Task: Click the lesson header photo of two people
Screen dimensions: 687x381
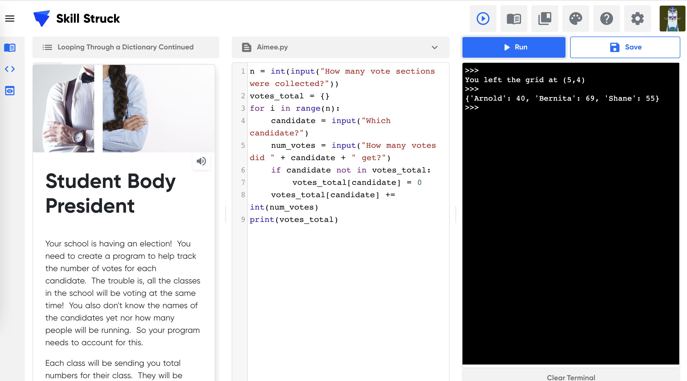Action: tap(124, 109)
